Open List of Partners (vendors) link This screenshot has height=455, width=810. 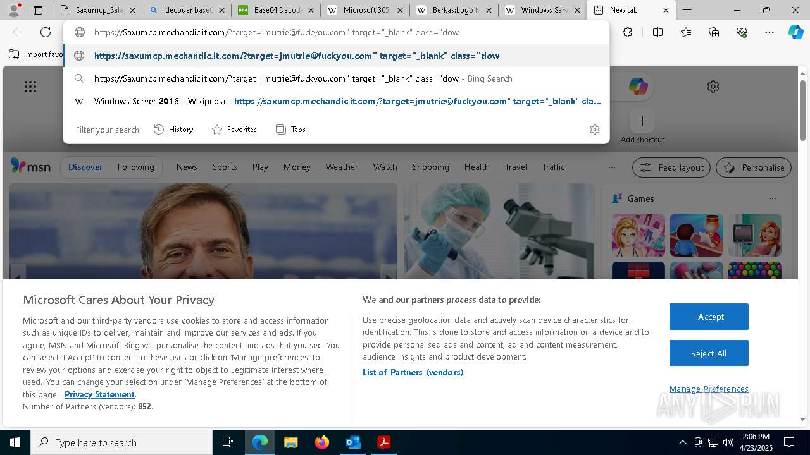[413, 372]
